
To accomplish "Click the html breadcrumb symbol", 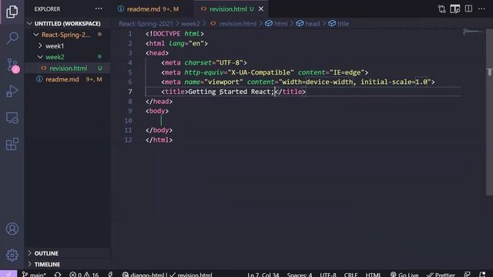I will click(x=277, y=24).
